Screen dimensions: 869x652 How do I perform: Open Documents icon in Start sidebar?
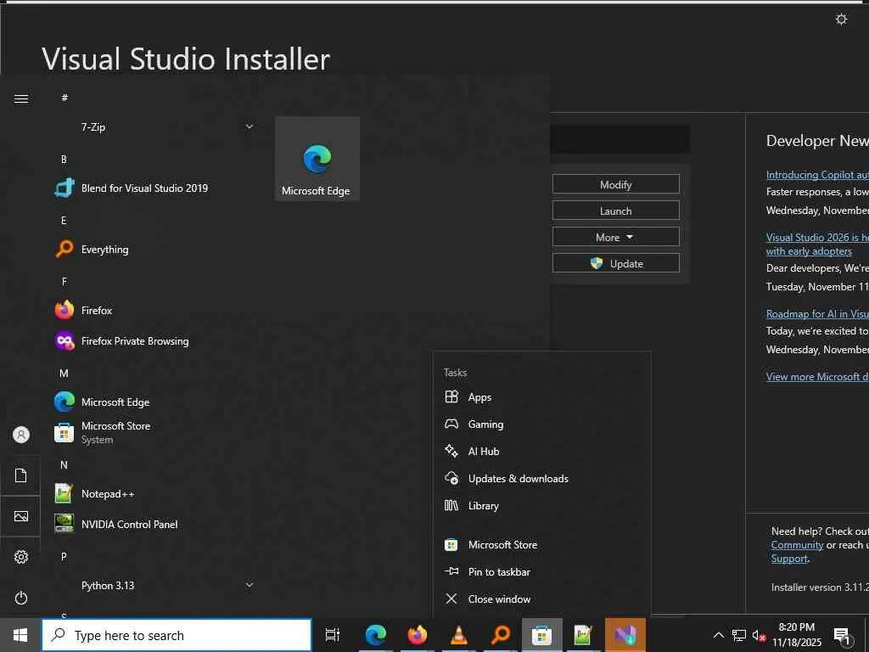(x=21, y=475)
